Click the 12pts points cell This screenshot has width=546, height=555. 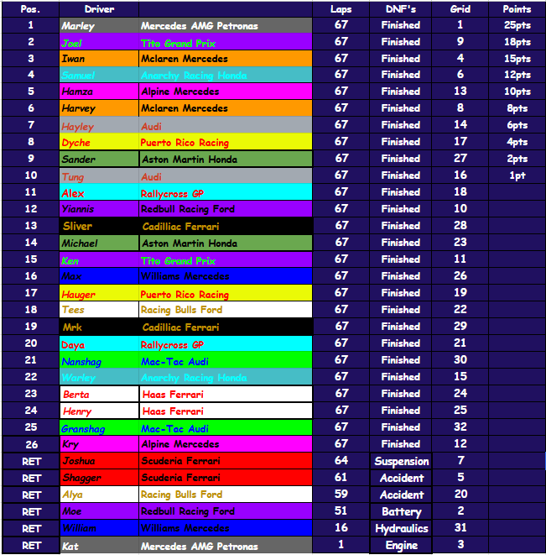[x=517, y=75]
